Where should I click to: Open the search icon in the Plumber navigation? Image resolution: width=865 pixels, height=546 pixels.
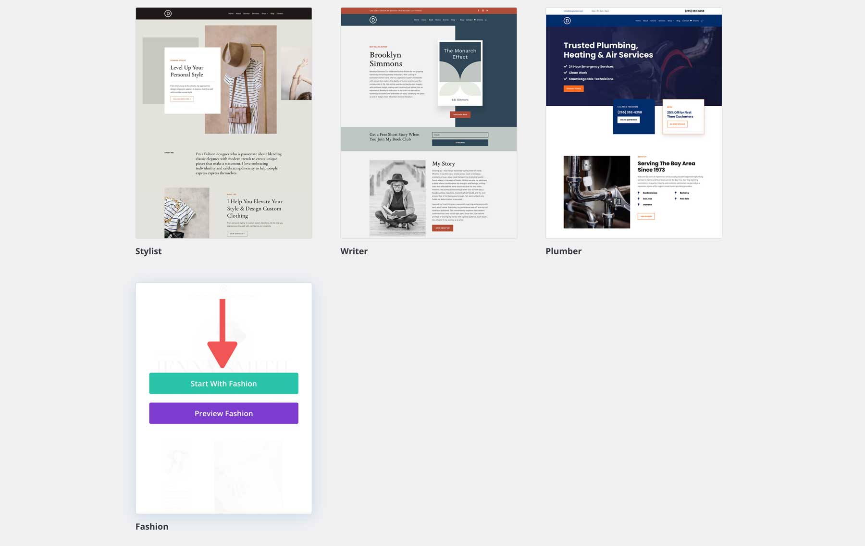tap(702, 21)
